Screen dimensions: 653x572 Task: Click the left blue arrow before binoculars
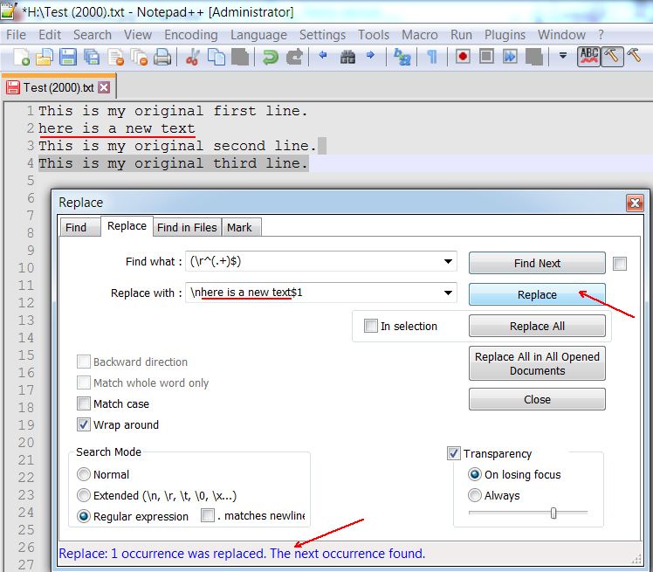(323, 55)
